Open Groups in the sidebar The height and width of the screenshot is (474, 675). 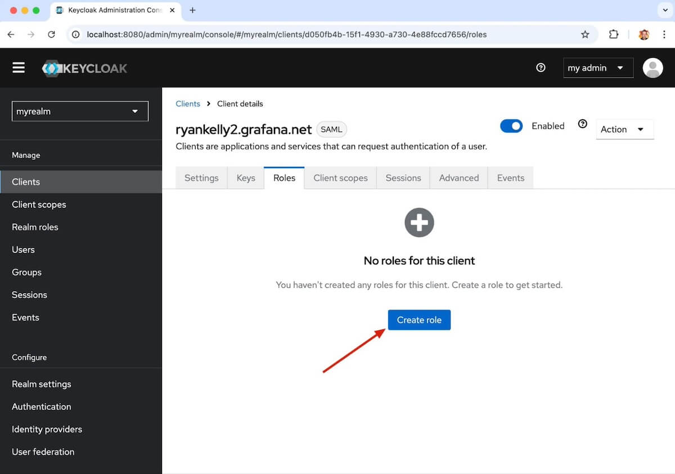pyautogui.click(x=81, y=272)
